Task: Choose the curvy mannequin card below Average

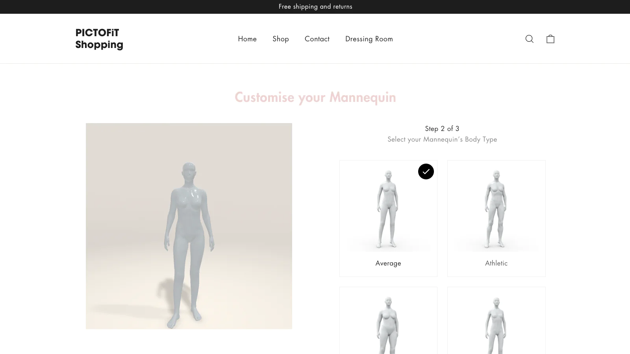Action: pyautogui.click(x=388, y=321)
